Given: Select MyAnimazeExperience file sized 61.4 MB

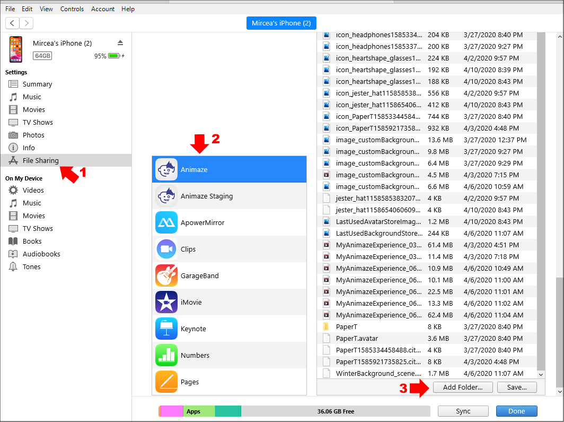Looking at the screenshot, I should (x=427, y=245).
